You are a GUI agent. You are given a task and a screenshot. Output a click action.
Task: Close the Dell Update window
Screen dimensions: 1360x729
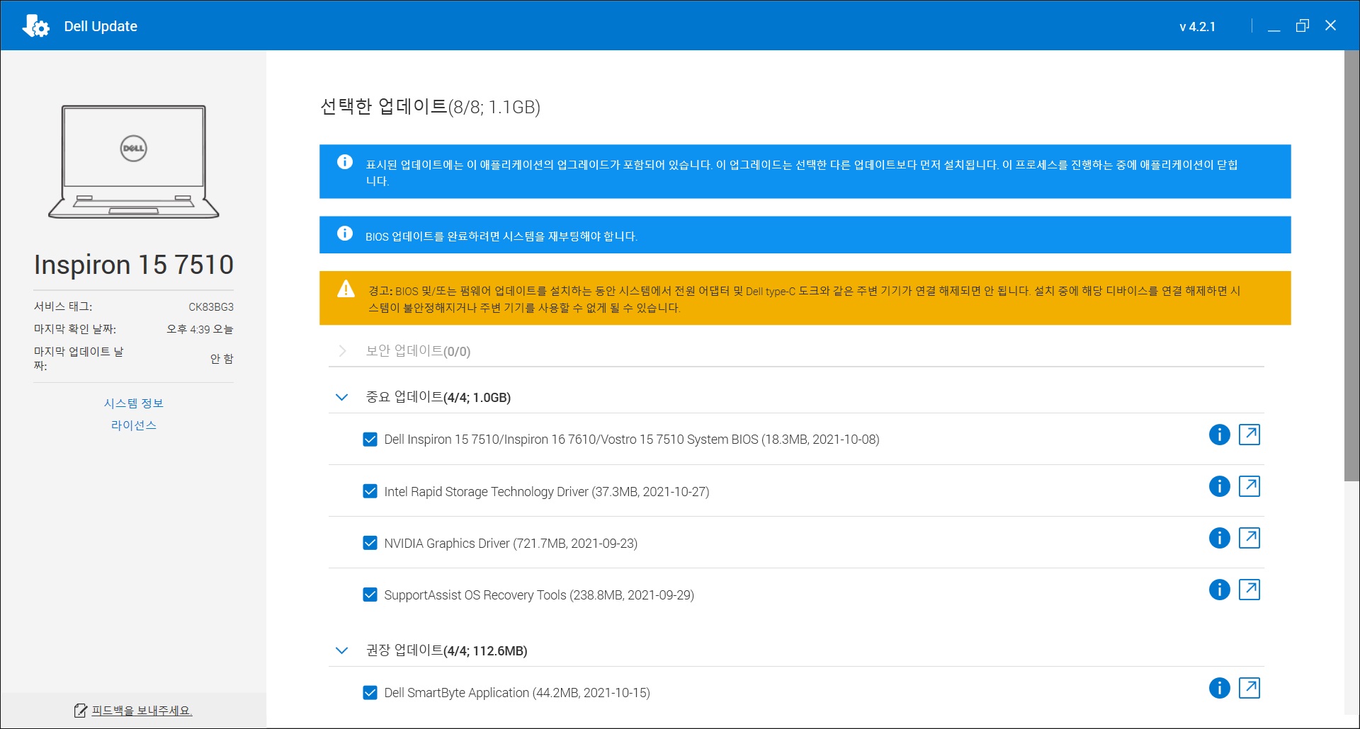pos(1330,25)
